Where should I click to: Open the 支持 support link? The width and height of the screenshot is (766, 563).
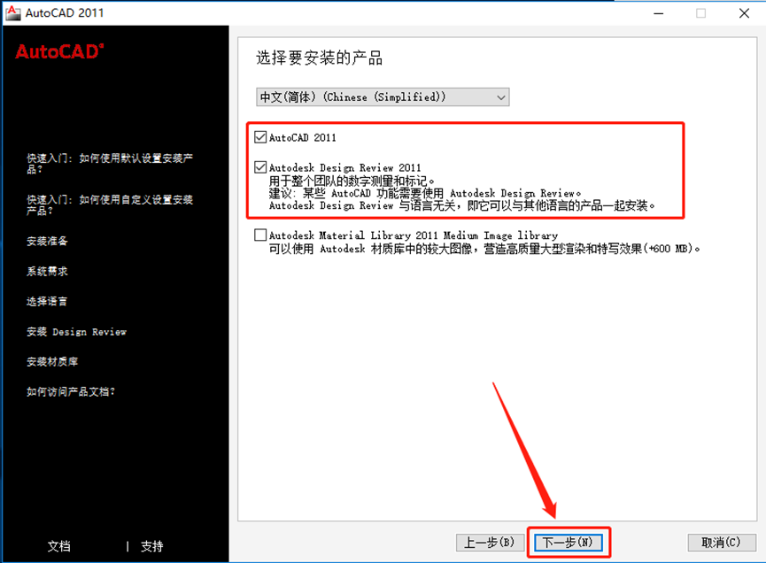tap(151, 546)
